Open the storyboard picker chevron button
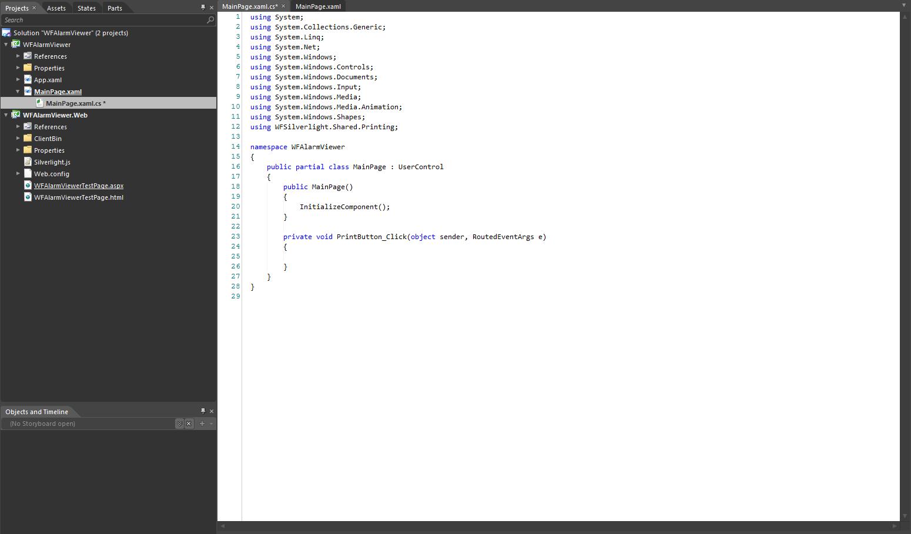 click(179, 424)
